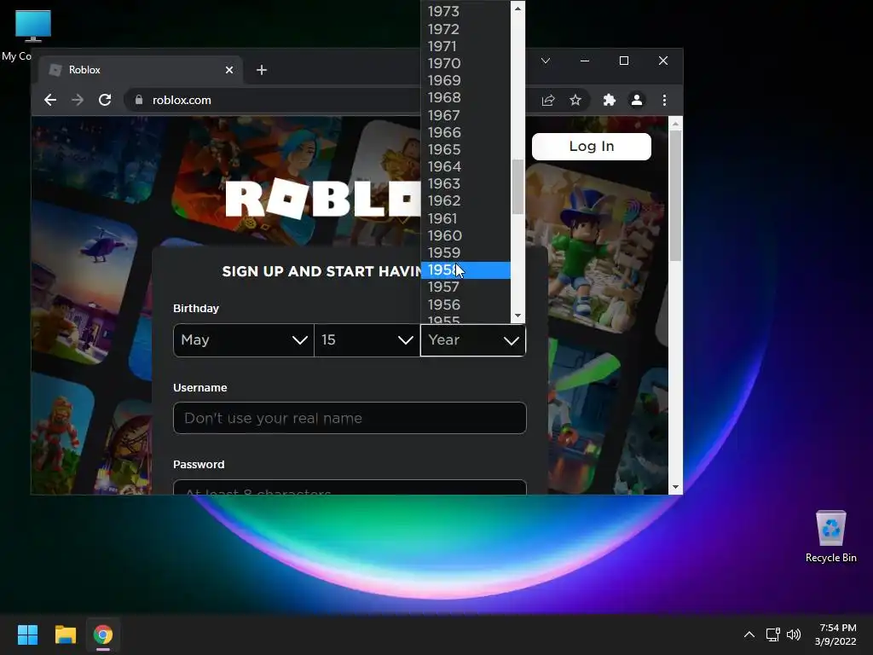Go back with browser back arrow
The height and width of the screenshot is (655, 873).
(x=50, y=100)
